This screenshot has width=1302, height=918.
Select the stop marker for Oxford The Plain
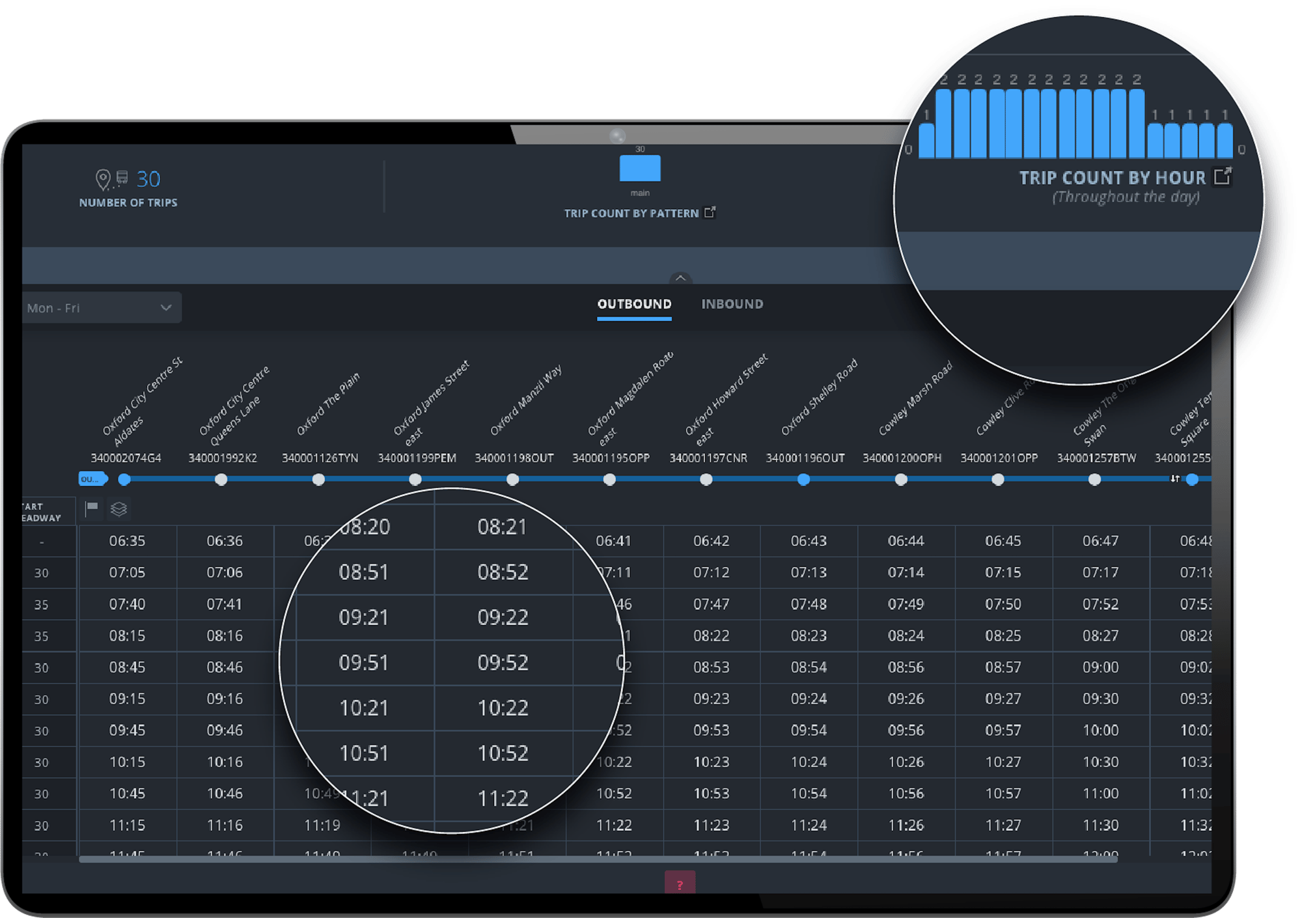click(318, 480)
